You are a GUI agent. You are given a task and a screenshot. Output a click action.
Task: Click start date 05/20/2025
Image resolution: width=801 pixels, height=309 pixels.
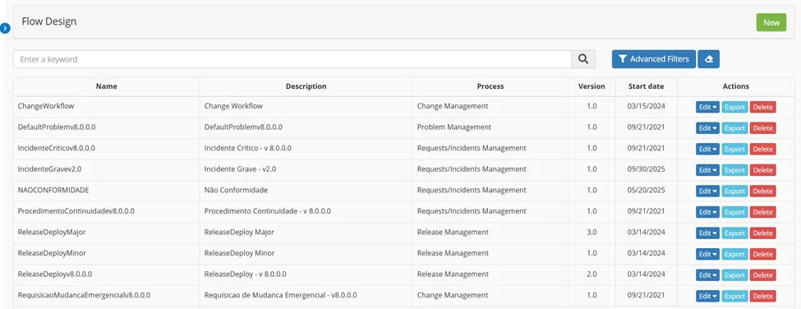[647, 190]
